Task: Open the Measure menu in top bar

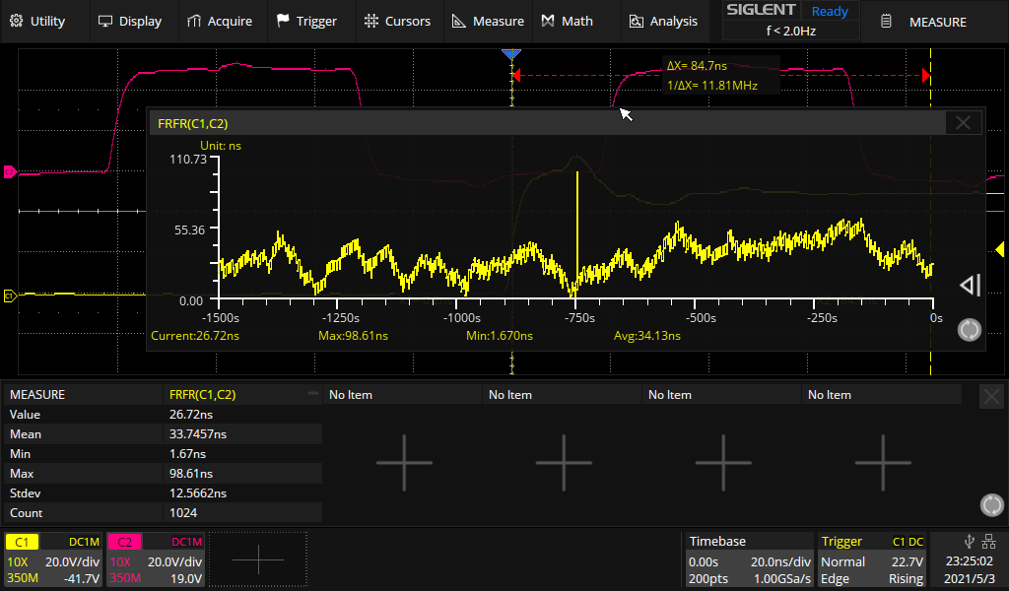Action: coord(489,22)
